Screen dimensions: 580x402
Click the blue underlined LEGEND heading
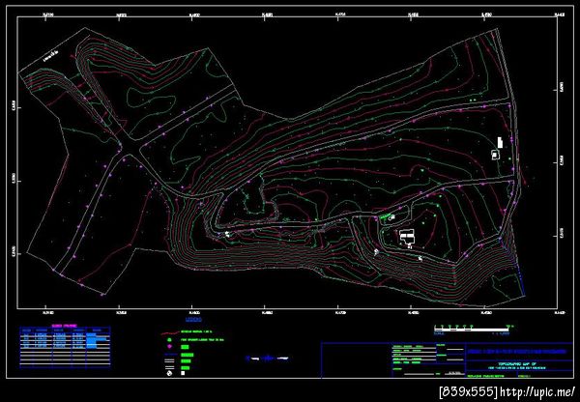[x=193, y=319]
